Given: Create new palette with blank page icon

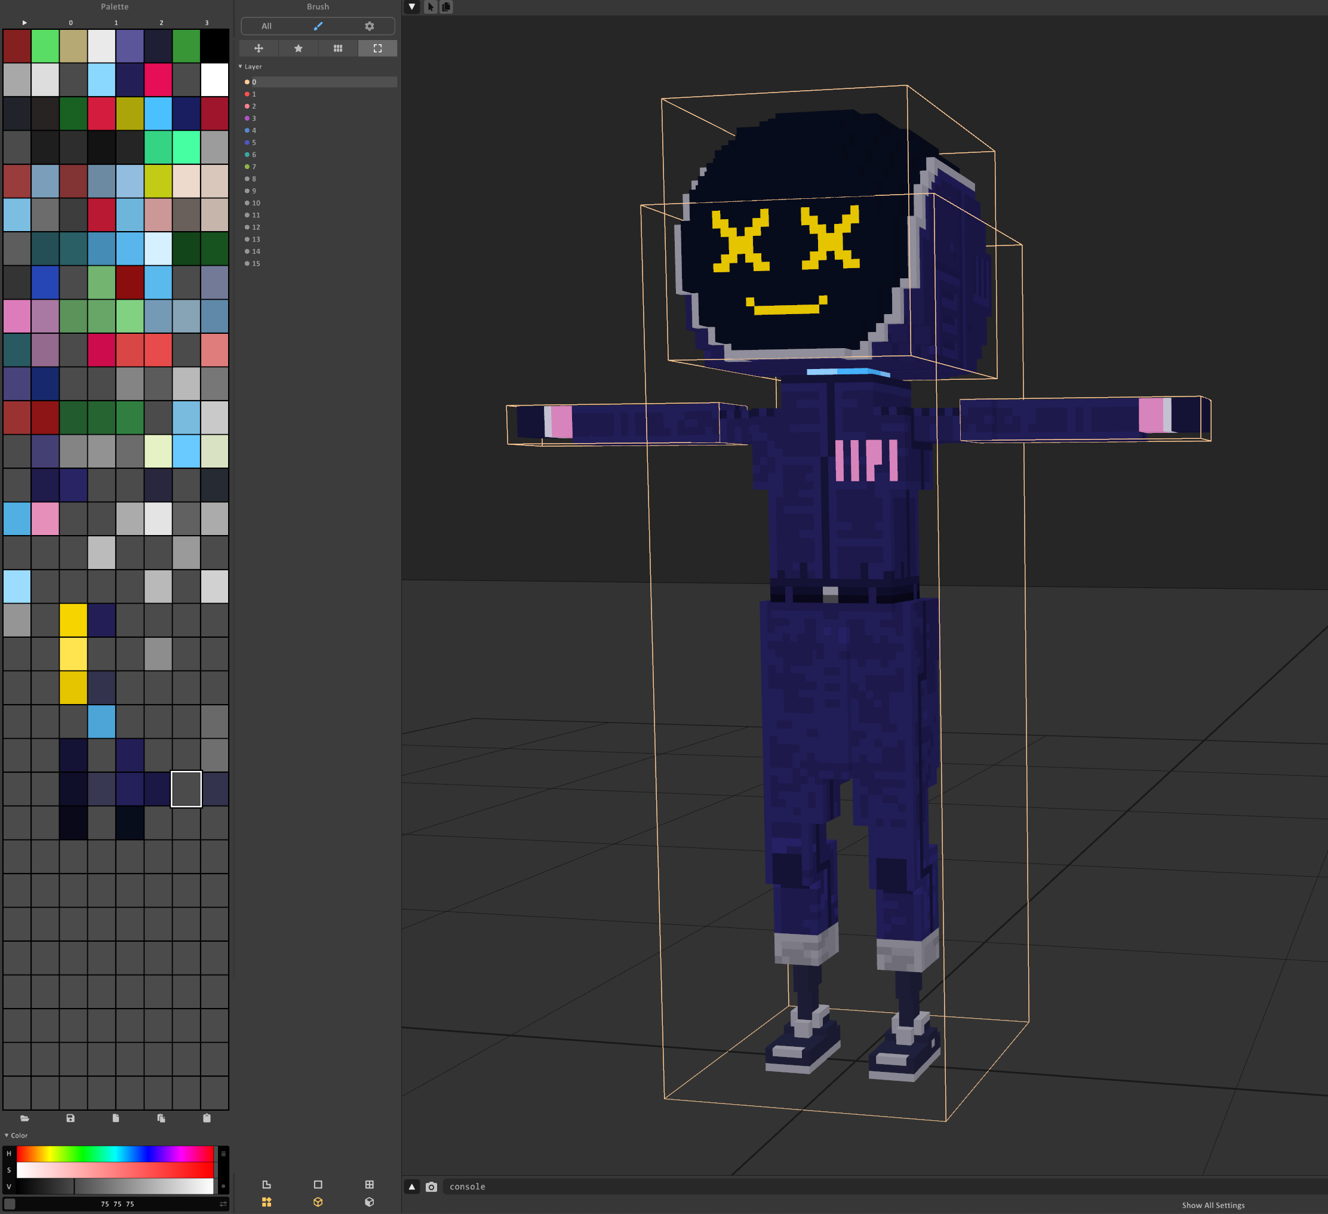Looking at the screenshot, I should click(116, 1118).
